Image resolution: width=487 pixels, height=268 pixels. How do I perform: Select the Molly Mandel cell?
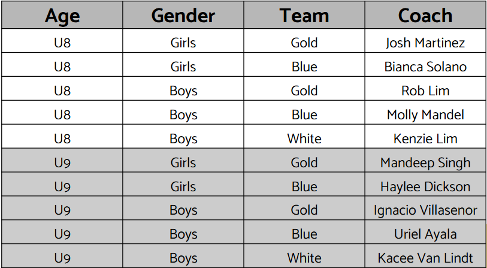click(x=425, y=113)
